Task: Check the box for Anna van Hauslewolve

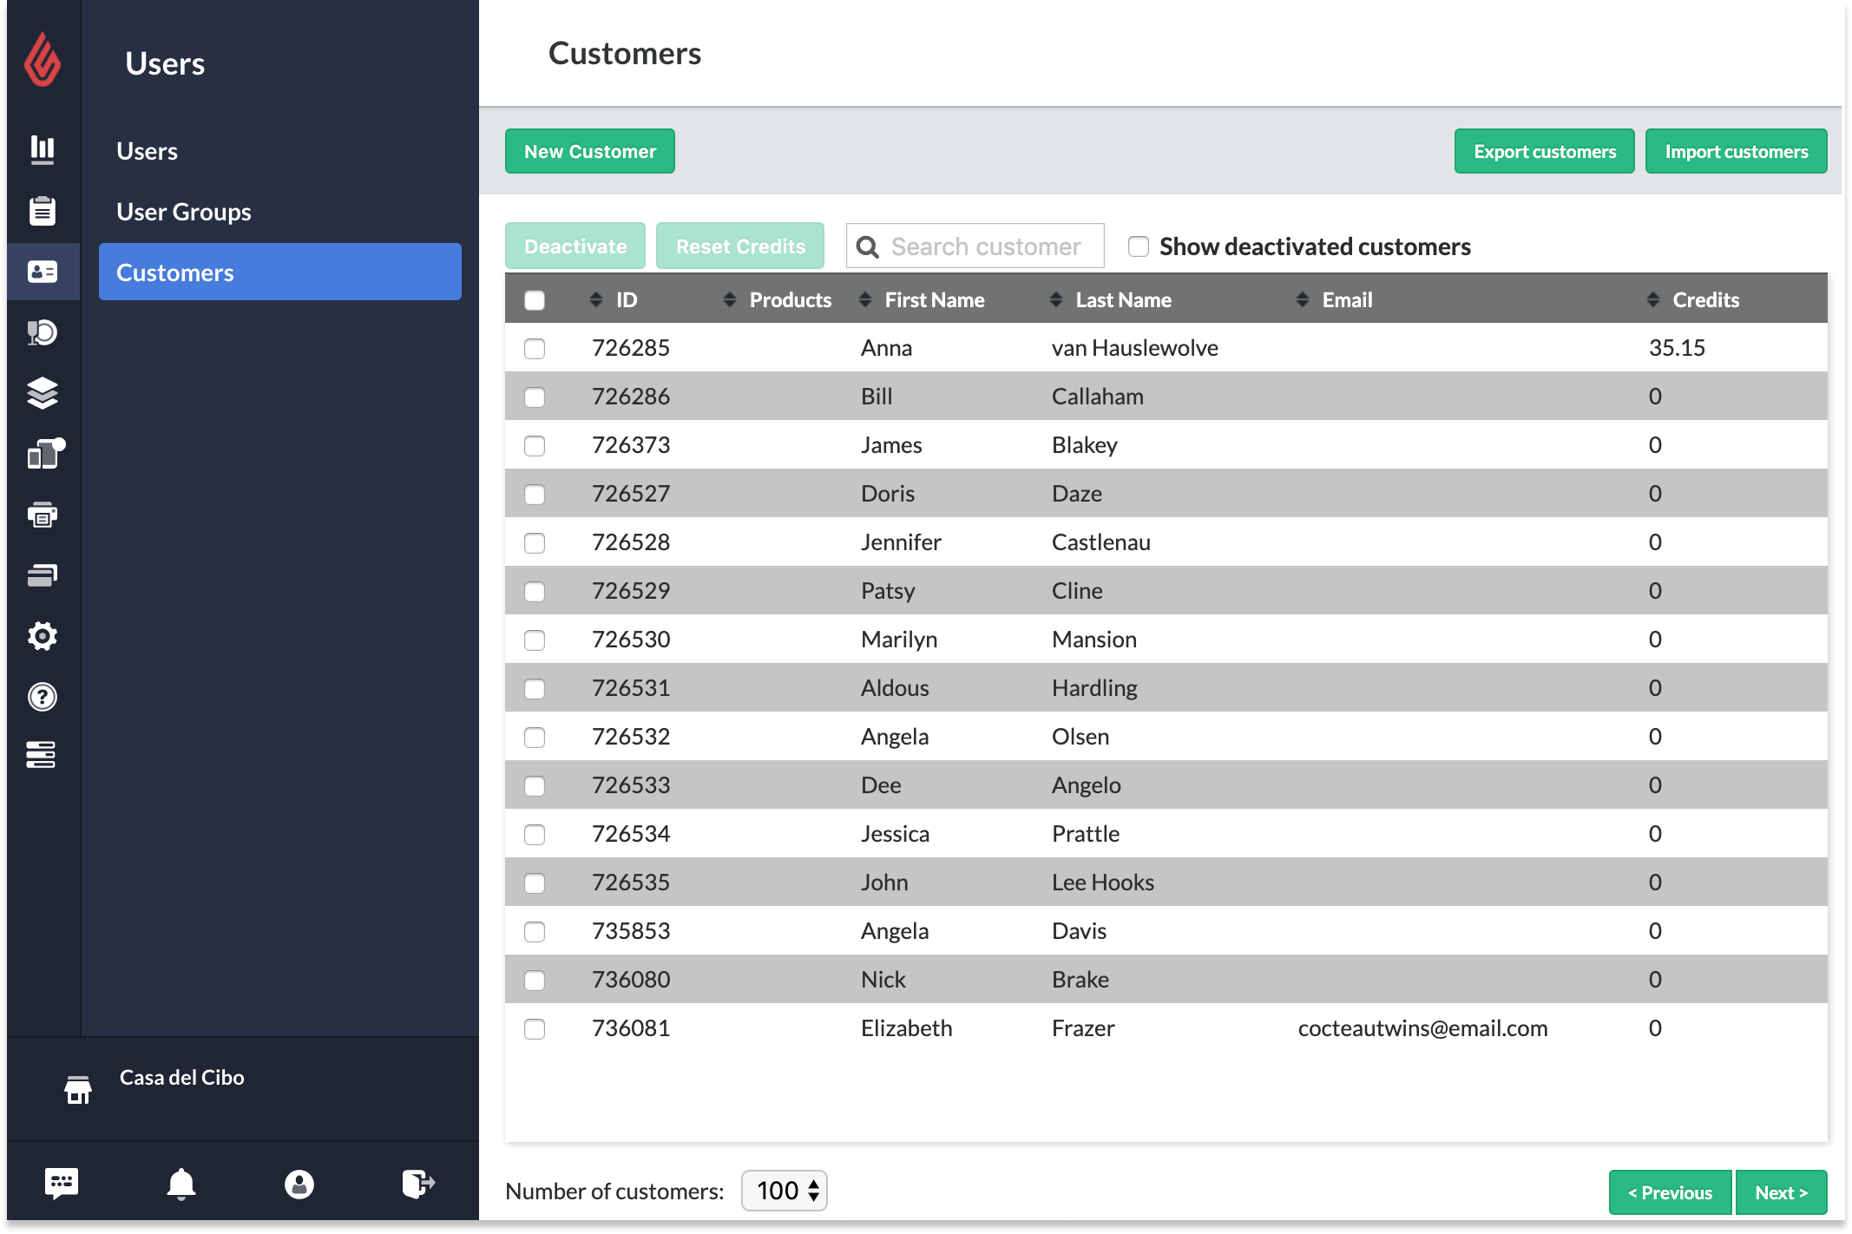Action: pyautogui.click(x=535, y=349)
